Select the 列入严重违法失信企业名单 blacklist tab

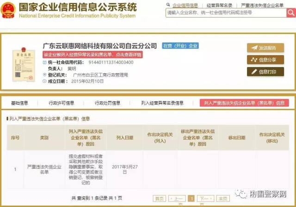coord(244,103)
